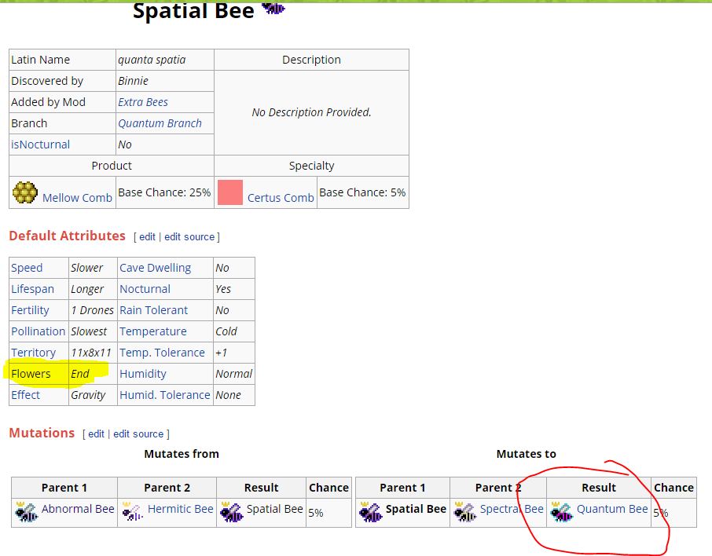The height and width of the screenshot is (556, 712).
Task: Click the Quantum Bee icon
Action: (561, 513)
